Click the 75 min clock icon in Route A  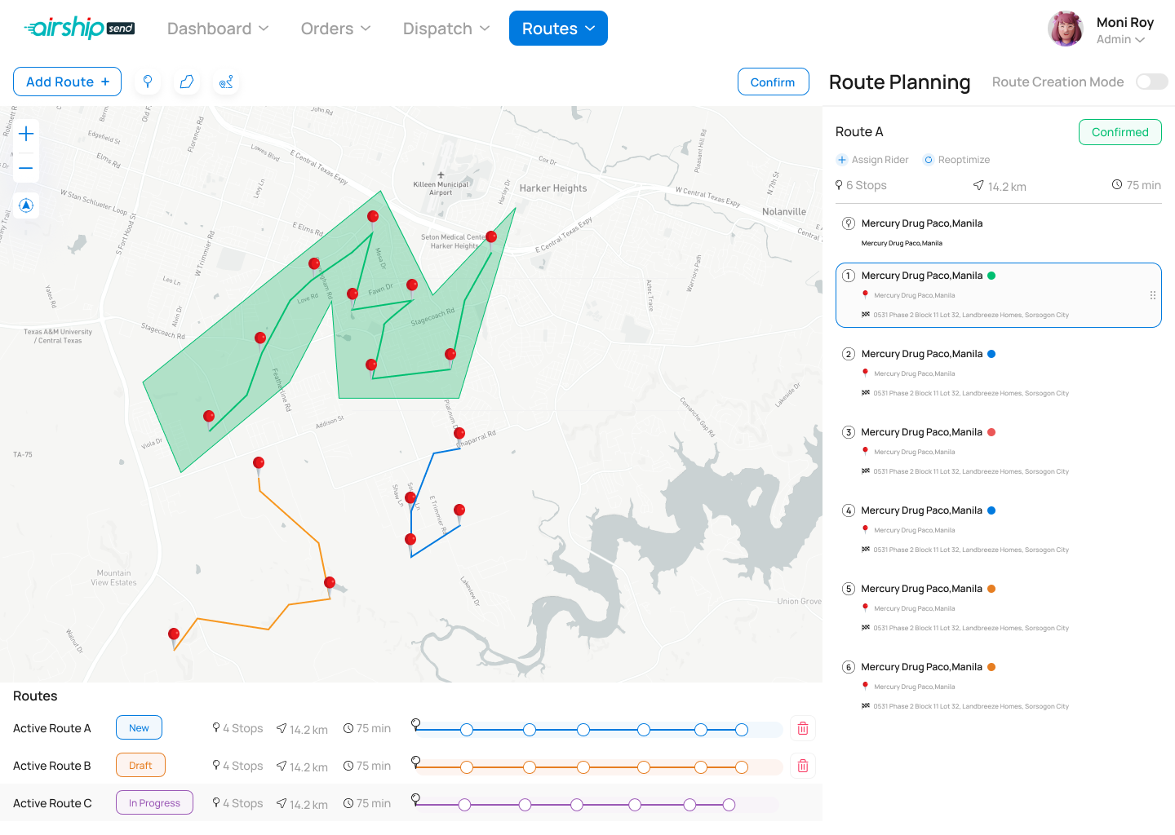(1117, 185)
